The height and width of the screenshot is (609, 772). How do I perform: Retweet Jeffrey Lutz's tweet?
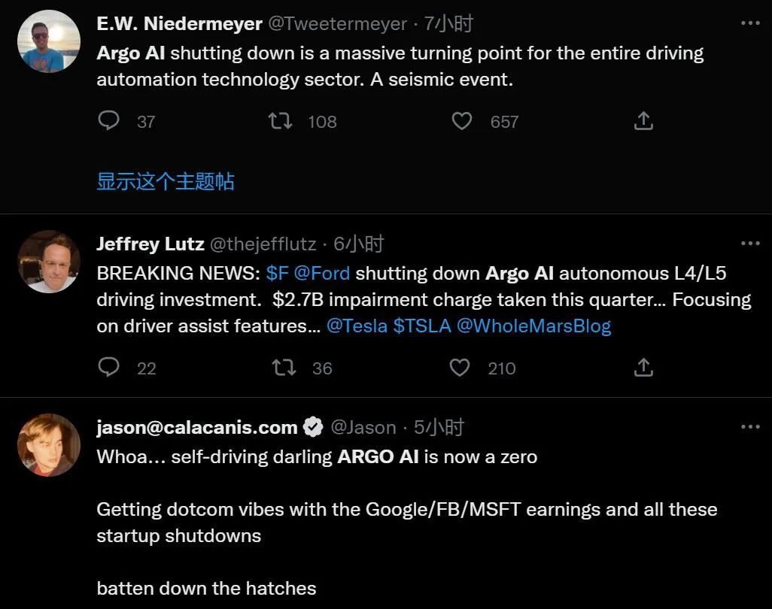tap(284, 367)
